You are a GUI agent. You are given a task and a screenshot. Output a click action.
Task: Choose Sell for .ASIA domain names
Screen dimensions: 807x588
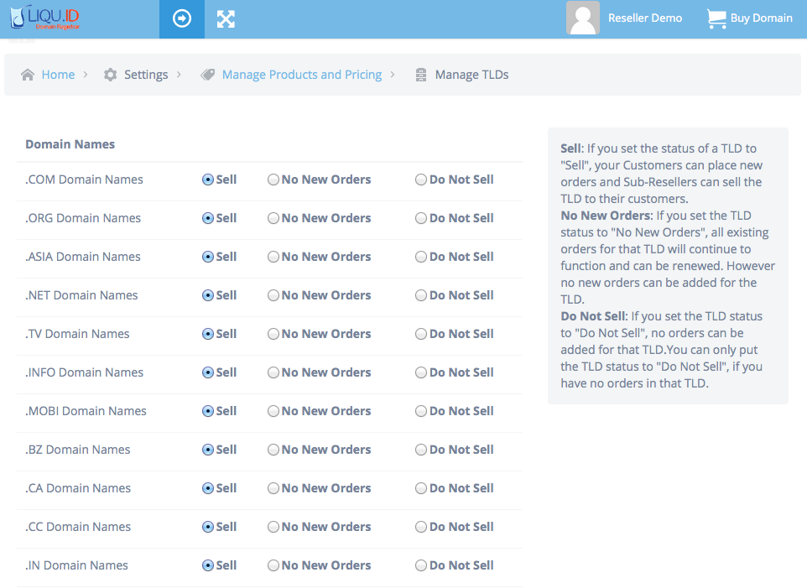coord(208,257)
